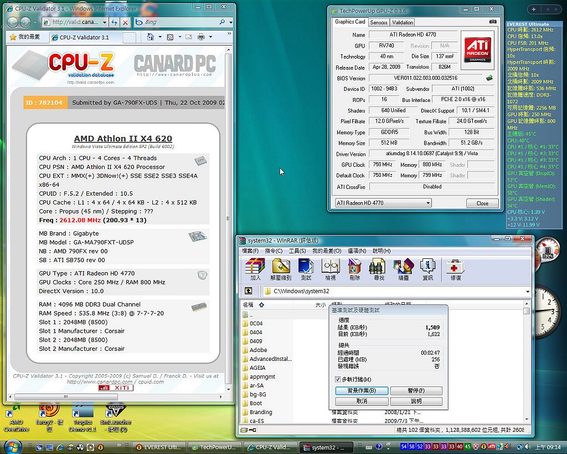Click the WinRAR View (檢視) icon
Screen dimensions: 567x454
pos(330,269)
